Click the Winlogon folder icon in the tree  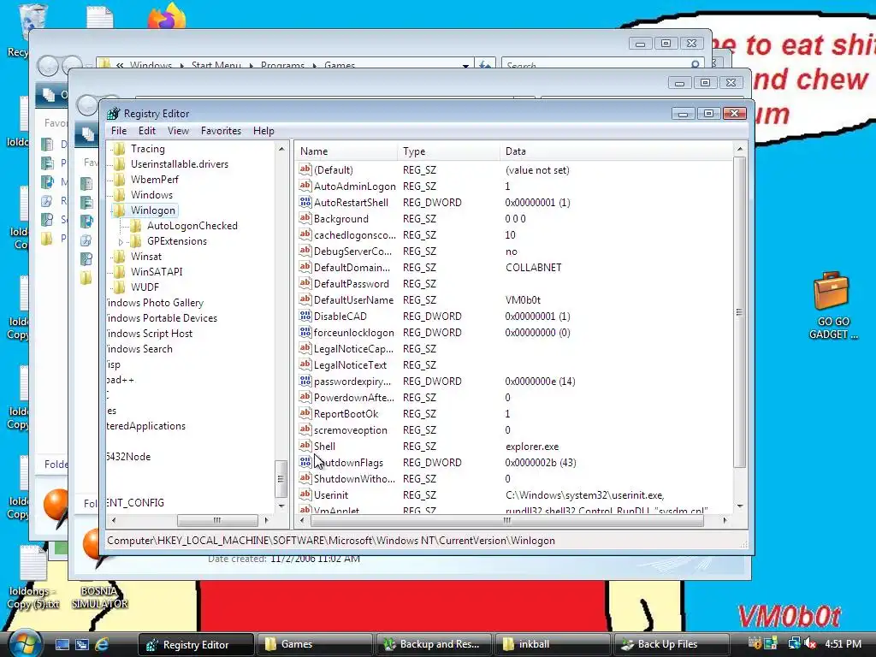(x=118, y=210)
